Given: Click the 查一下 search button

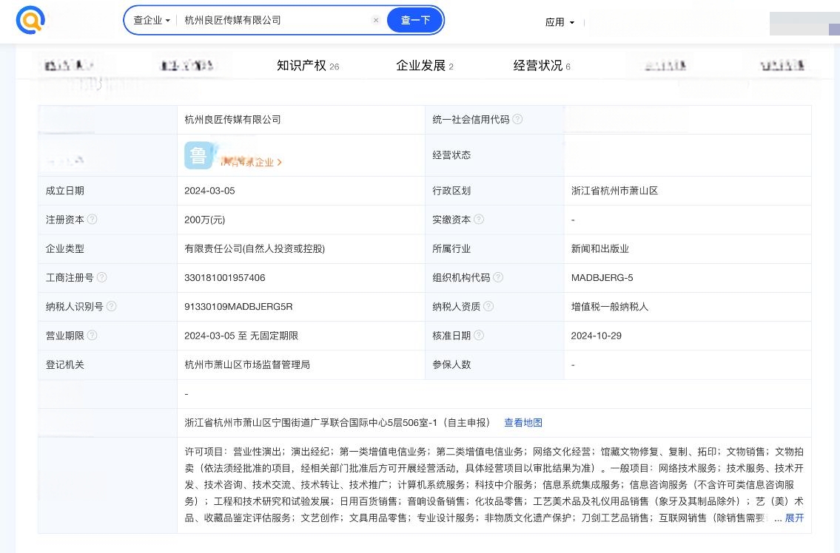Looking at the screenshot, I should [415, 21].
